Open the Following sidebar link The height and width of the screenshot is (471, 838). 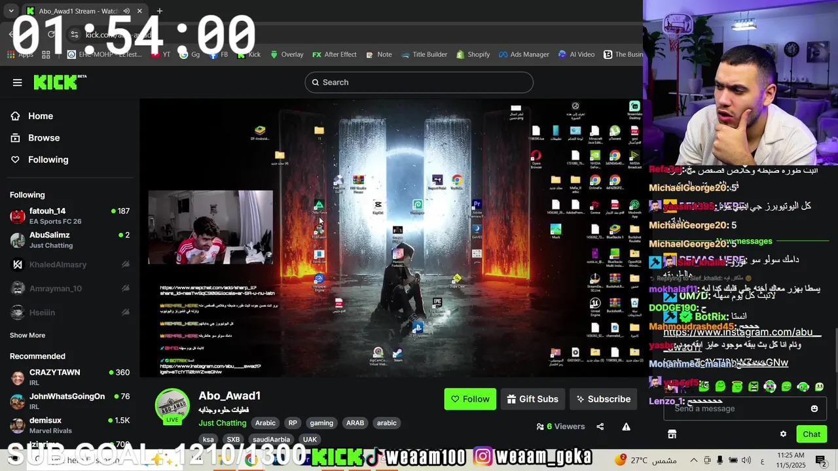(x=48, y=160)
